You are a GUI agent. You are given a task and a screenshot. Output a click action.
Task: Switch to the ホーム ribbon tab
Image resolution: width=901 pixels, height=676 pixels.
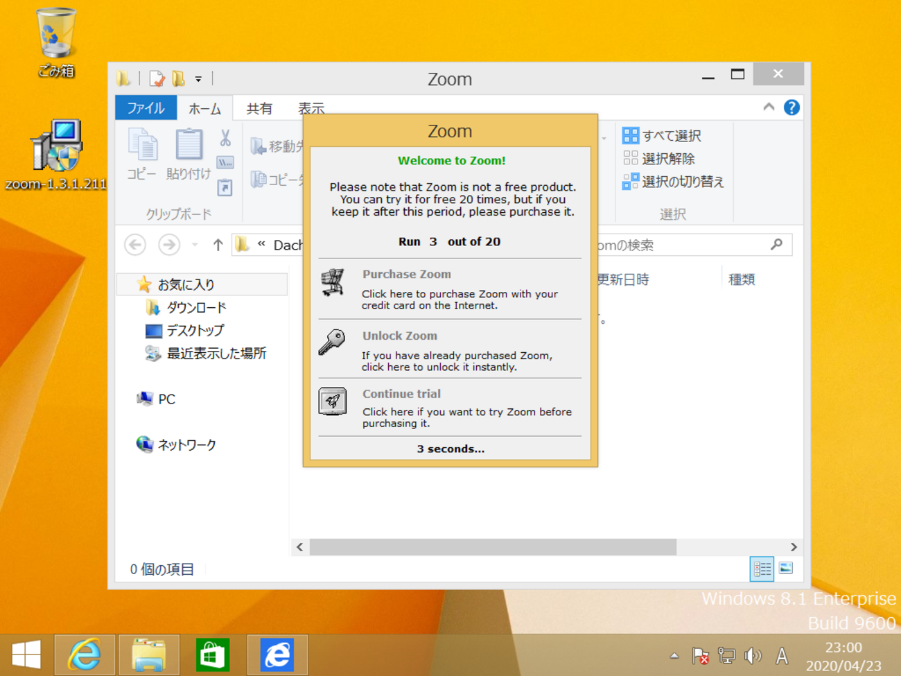[x=205, y=108]
